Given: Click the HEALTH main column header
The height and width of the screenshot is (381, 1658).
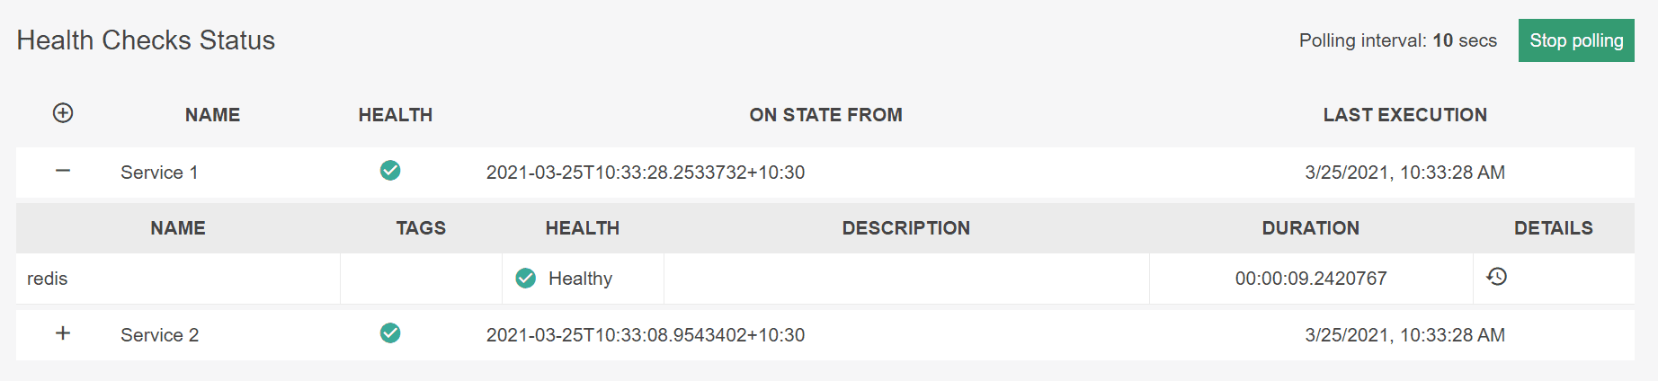Looking at the screenshot, I should pos(396,115).
